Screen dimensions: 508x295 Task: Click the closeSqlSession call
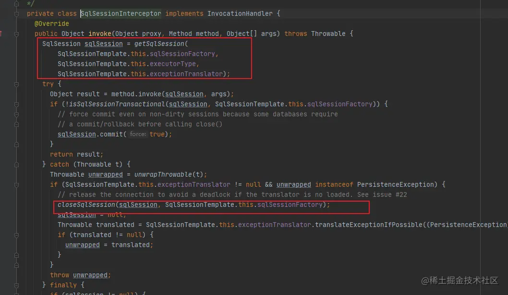[86, 204]
